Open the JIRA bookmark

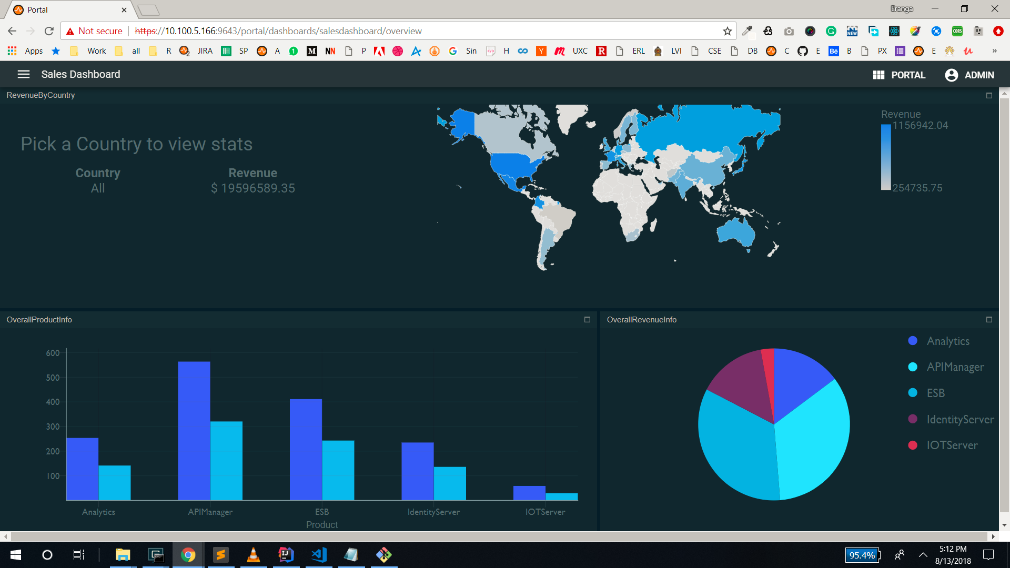click(196, 51)
